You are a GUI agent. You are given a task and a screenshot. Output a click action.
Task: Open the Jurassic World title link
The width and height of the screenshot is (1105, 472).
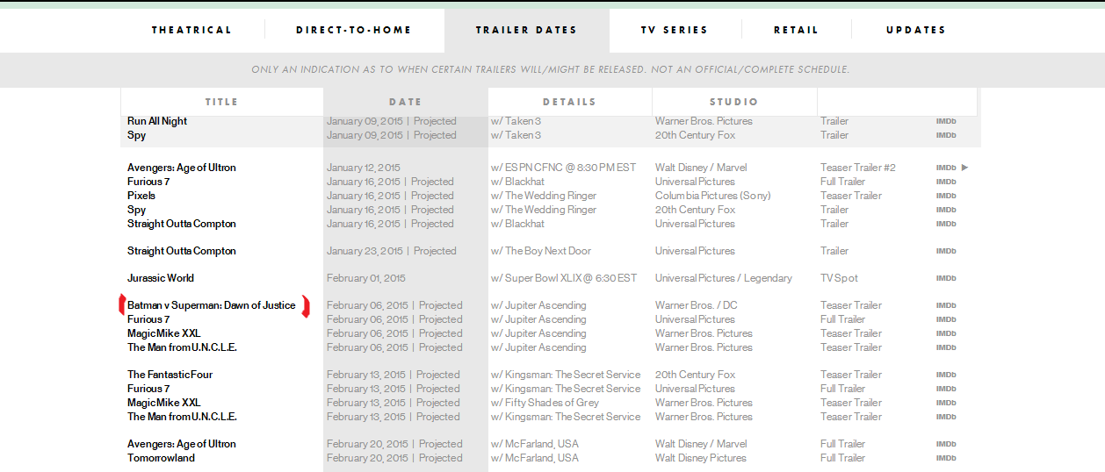[x=161, y=278]
